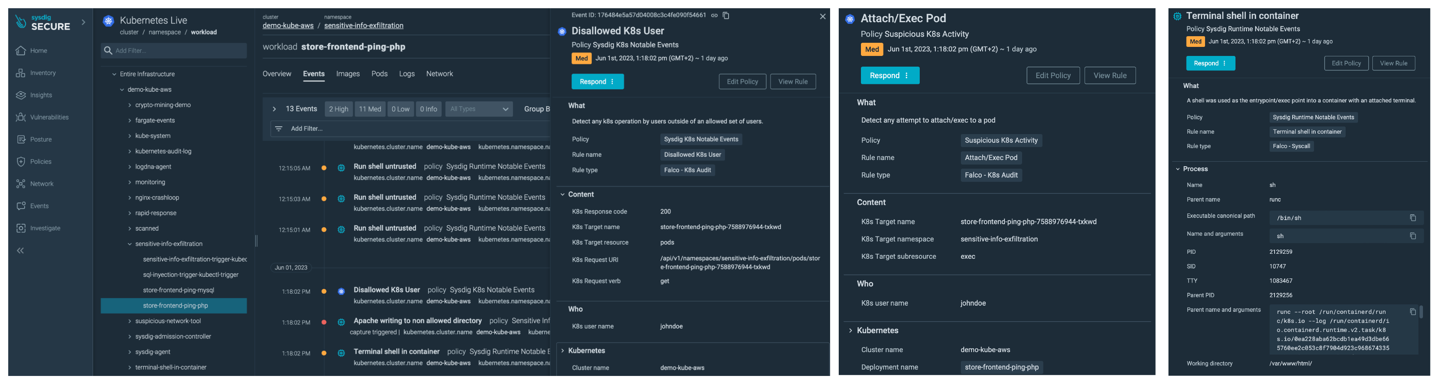Screen dimensions: 1439x385
Task: Collapse the Process section in Terminal shell panel
Action: point(1178,169)
